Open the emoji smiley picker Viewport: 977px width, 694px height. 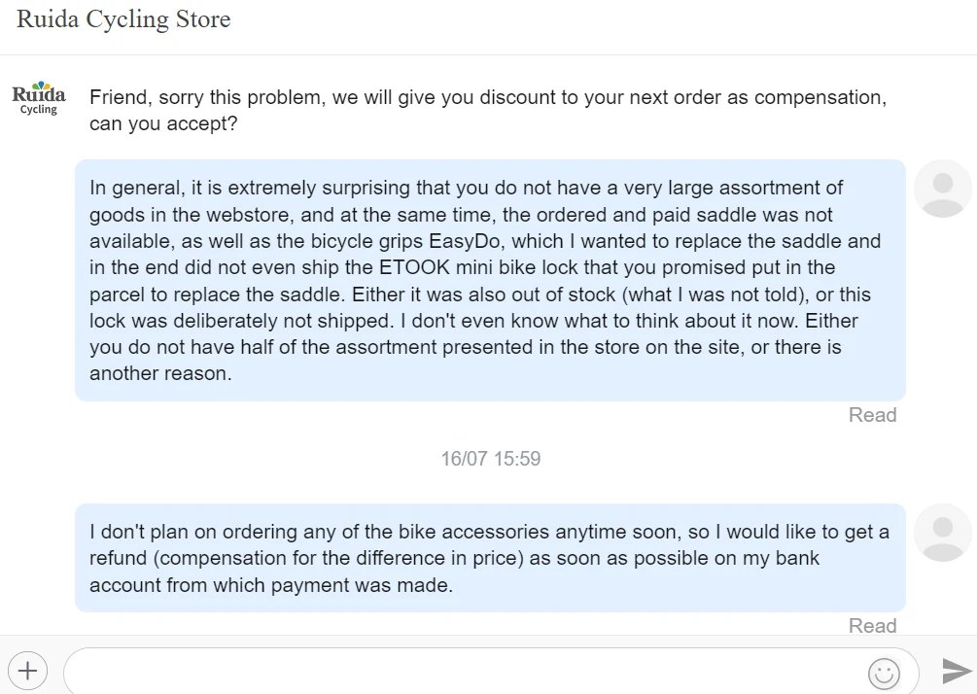click(x=884, y=673)
